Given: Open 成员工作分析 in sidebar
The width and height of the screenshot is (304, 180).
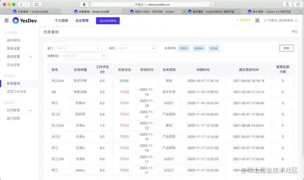Looking at the screenshot, I should pos(17,91).
